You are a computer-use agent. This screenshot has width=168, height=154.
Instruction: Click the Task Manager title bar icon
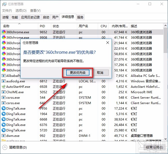coord(4,4)
